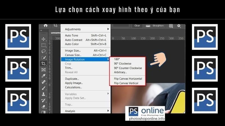Viewport: 225px width, 126px height.
Task: Open the crop overlay grid options
Action: point(171,26)
